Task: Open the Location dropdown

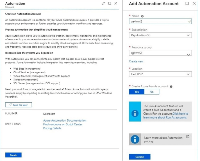Action: [x=160, y=74]
